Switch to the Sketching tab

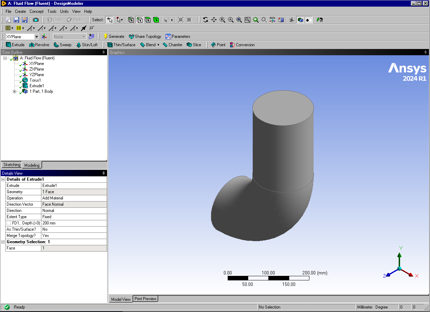(12, 165)
